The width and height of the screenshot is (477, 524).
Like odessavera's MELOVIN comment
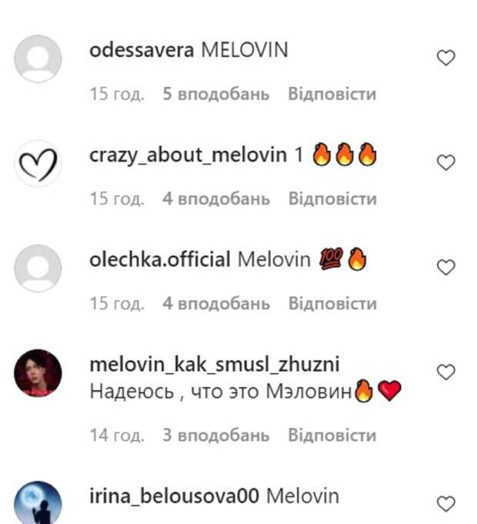pos(446,58)
